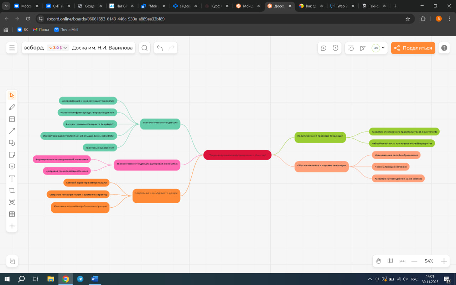Image resolution: width=456 pixels, height=285 pixels.
Task: Select the Shapes tool
Action: (12, 143)
